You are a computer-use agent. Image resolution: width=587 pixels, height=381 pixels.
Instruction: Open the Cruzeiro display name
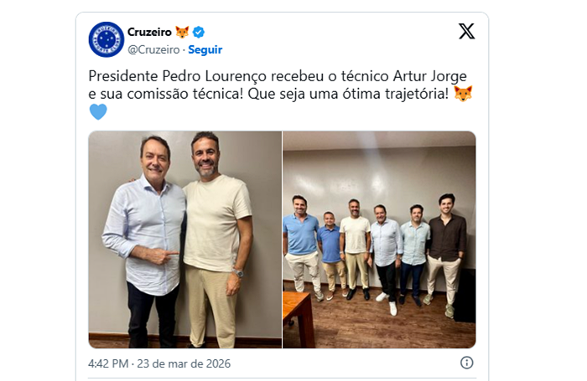pos(149,32)
